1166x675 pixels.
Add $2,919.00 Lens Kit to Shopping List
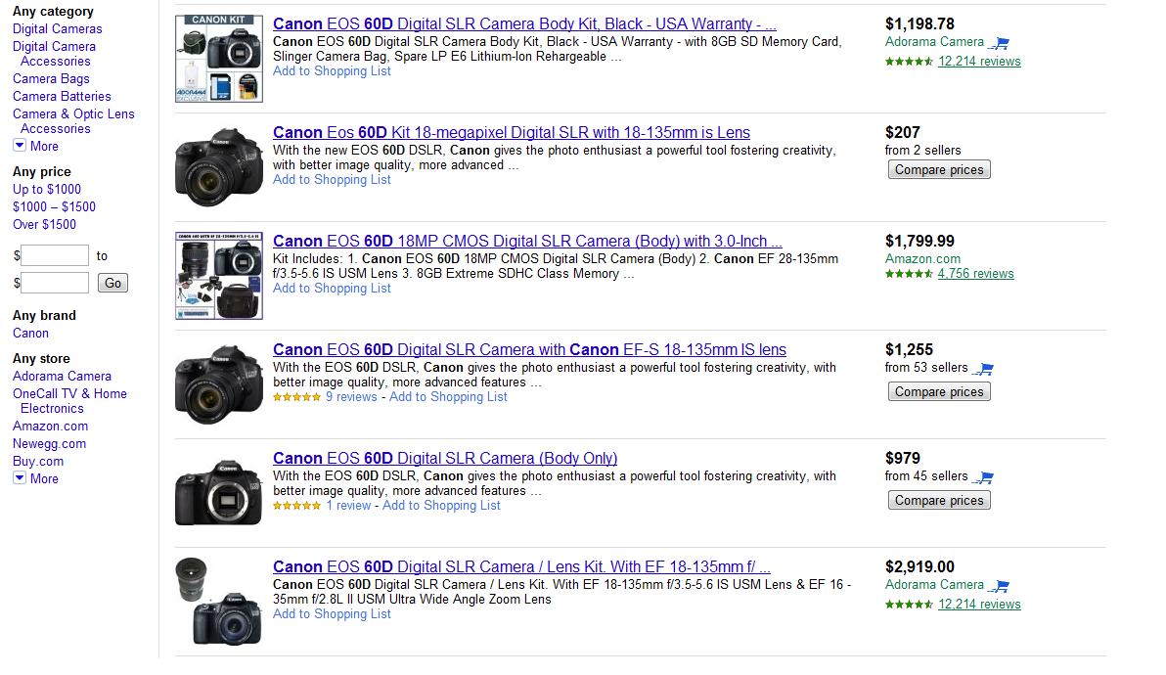coord(332,614)
